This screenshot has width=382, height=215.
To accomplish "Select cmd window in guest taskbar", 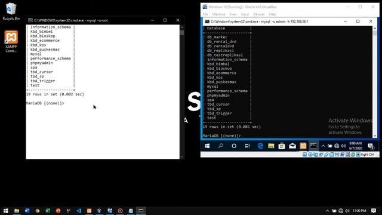I will (x=313, y=146).
